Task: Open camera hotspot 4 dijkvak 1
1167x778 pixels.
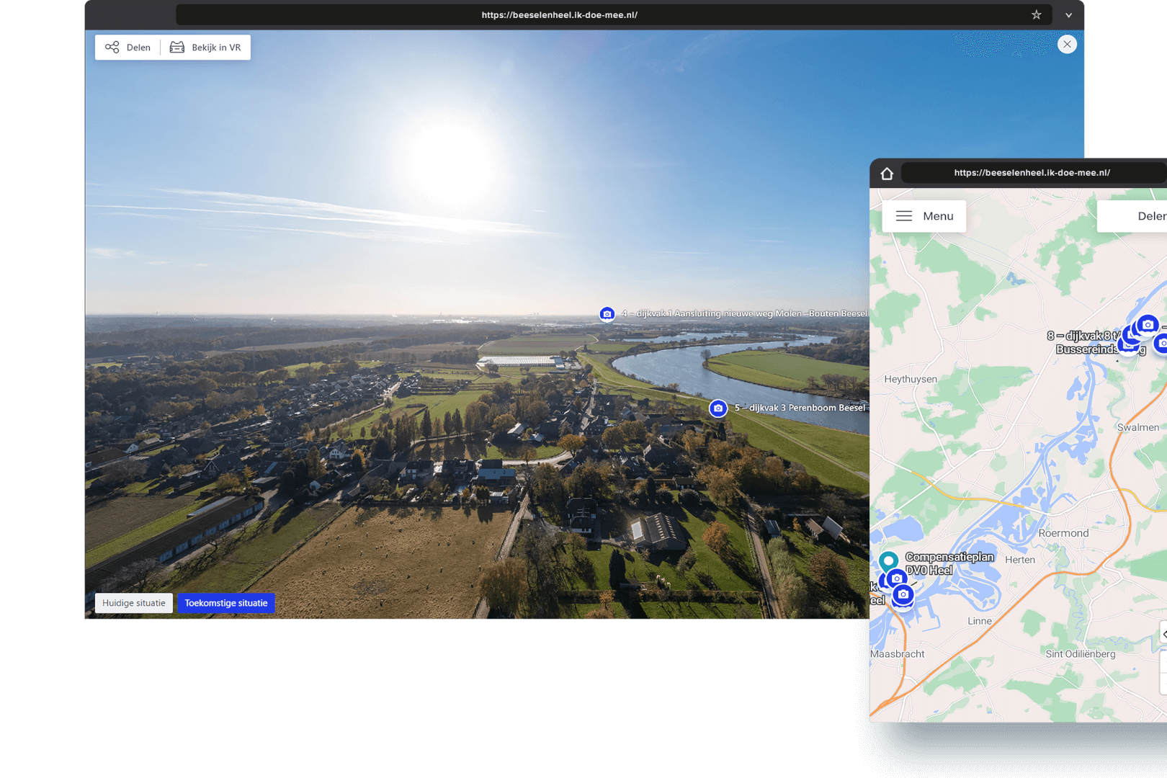Action: 607,314
